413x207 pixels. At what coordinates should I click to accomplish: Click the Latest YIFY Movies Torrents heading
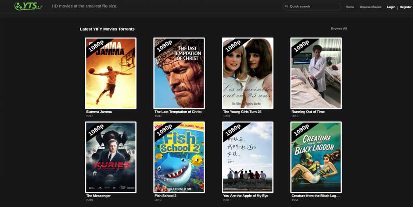(107, 29)
